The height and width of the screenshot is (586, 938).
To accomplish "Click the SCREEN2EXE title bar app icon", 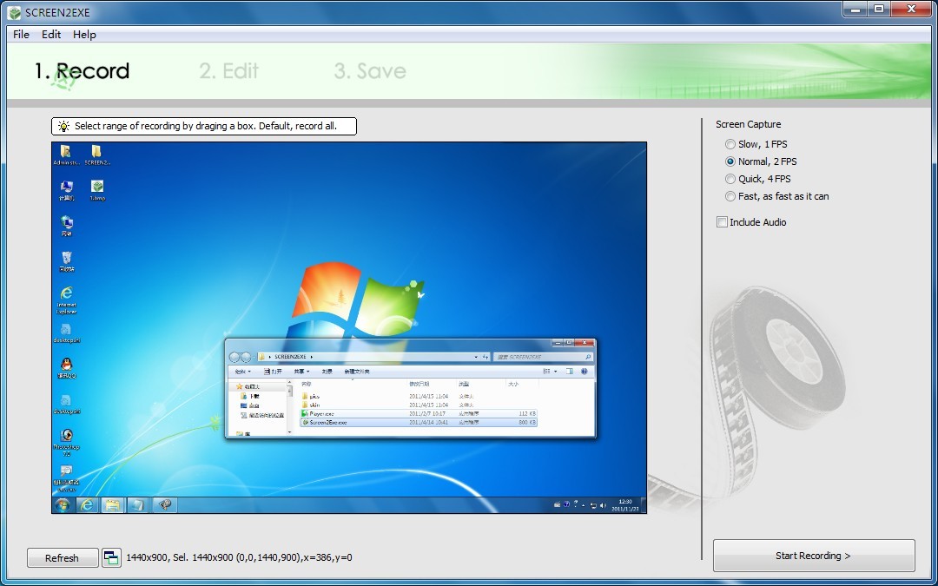I will pos(14,12).
